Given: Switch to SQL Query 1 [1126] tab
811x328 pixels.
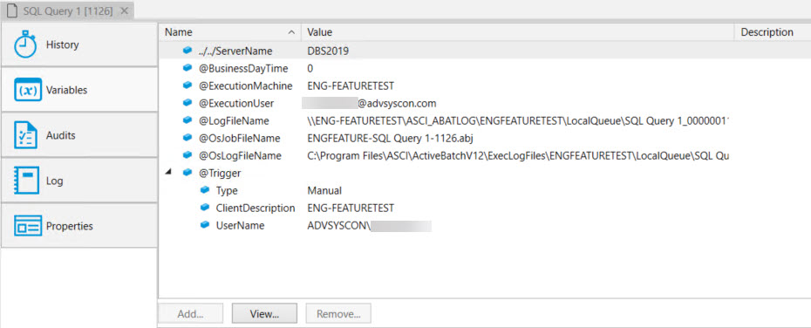Looking at the screenshot, I should coord(67,10).
